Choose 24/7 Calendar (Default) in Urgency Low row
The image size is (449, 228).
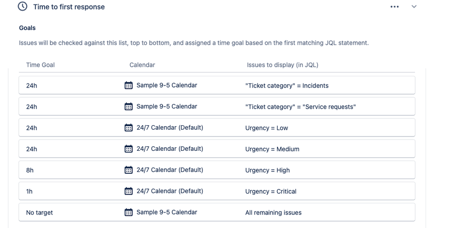click(170, 127)
